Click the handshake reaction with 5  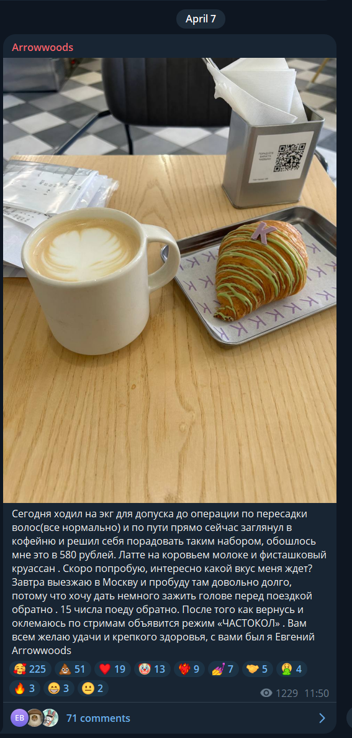tap(258, 669)
